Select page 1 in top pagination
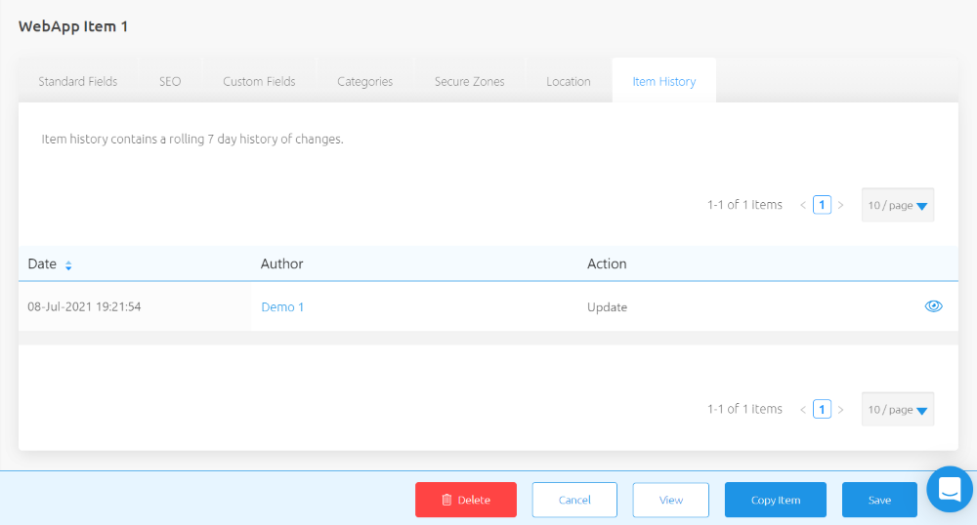The width and height of the screenshot is (977, 525). pyautogui.click(x=822, y=205)
